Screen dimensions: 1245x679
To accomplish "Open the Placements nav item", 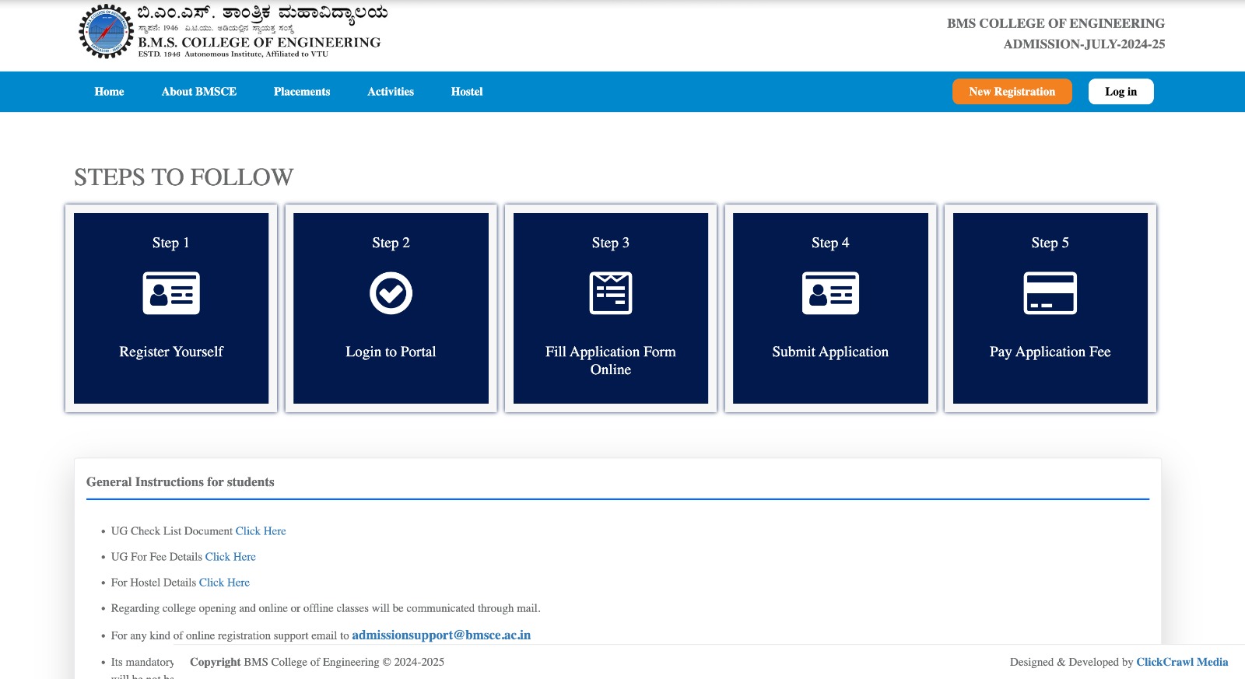I will 302,92.
